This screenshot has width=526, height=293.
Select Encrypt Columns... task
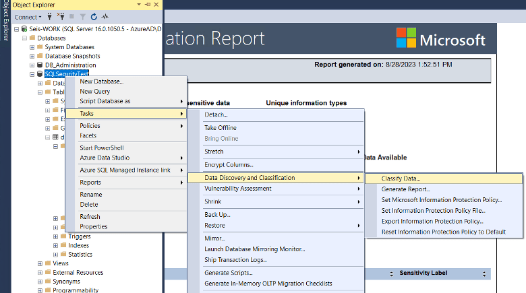coord(276,165)
